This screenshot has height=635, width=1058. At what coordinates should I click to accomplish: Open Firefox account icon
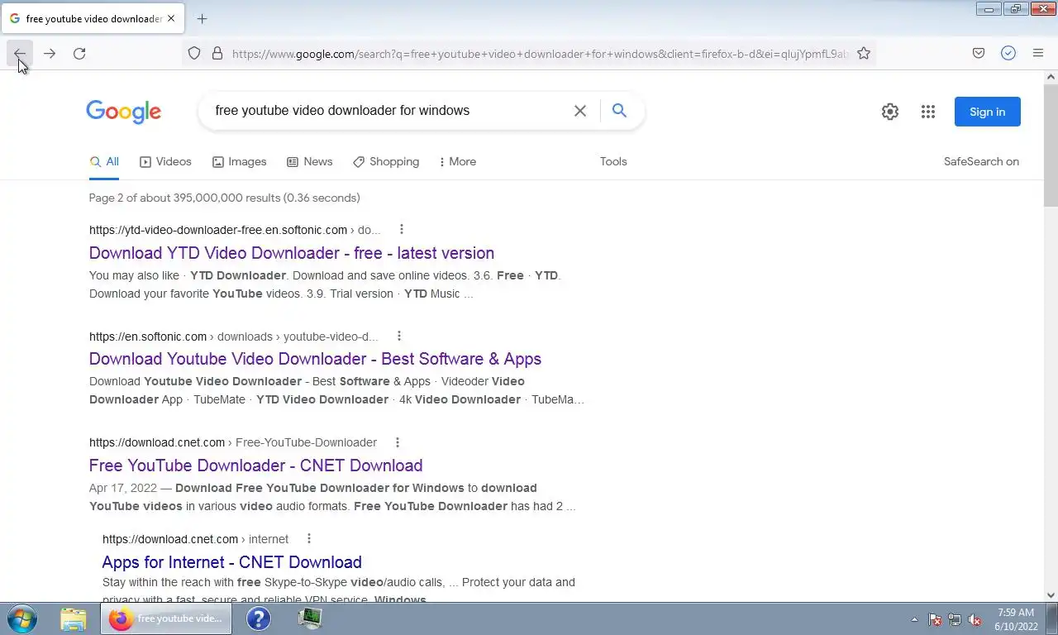point(1008,54)
